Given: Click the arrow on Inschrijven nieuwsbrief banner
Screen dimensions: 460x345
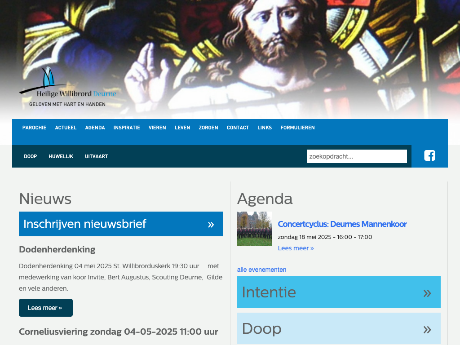Looking at the screenshot, I should 211,224.
